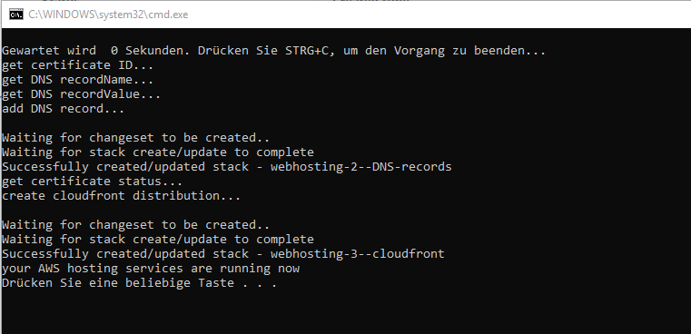Select the 'get certificate ID...' line
The image size is (691, 334).
pos(78,65)
